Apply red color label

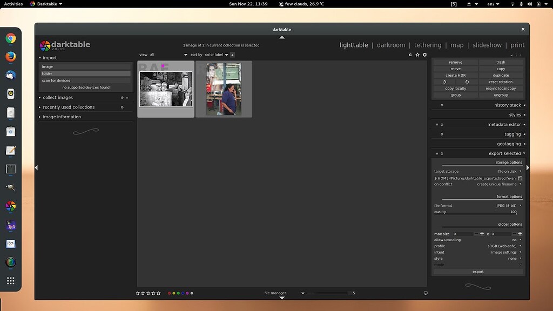click(x=169, y=293)
